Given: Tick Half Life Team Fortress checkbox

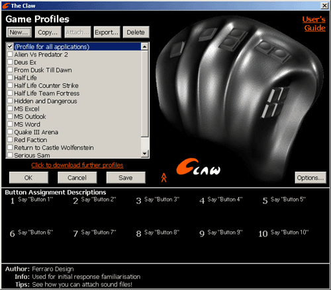Looking at the screenshot, I should coord(10,93).
